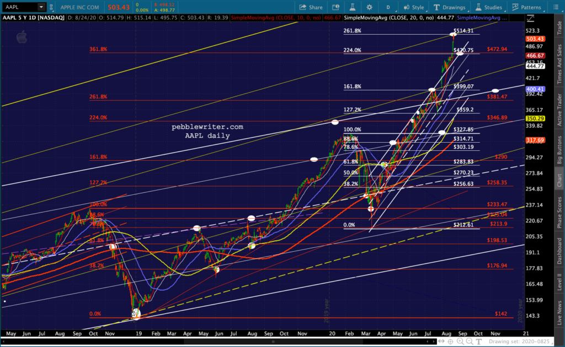Screen dimensions: 565x347
Task: Click the $514.31 Fibonacci level label
Action: (463, 30)
